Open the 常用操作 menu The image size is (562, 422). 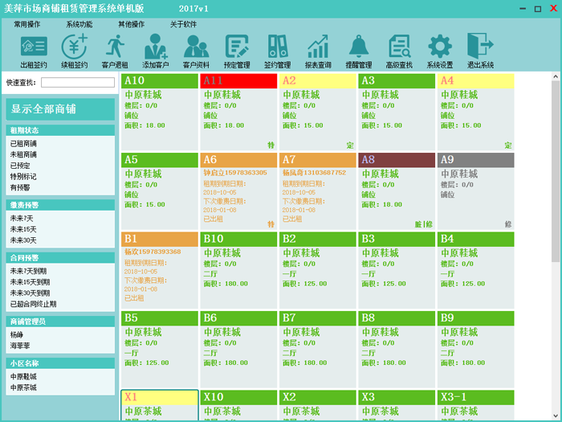pos(27,24)
